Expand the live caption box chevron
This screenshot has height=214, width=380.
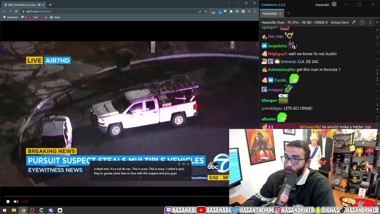pyautogui.click(x=140, y=178)
